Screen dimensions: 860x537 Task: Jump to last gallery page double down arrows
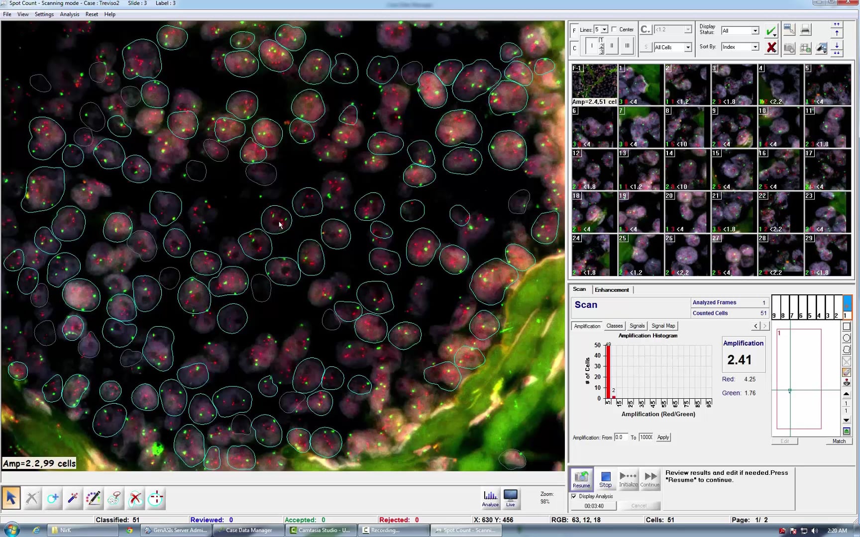click(x=837, y=53)
